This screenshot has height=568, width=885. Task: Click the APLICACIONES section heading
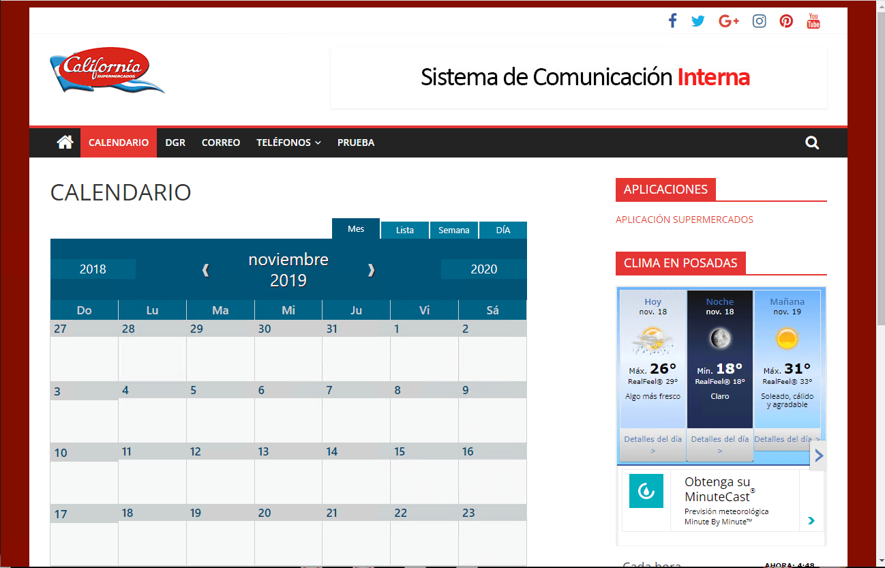(665, 190)
